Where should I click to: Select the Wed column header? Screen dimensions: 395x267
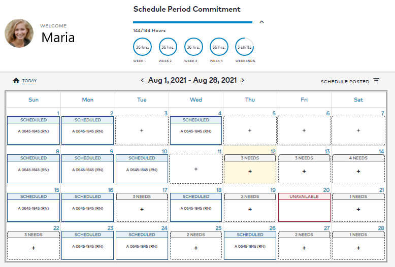[196, 100]
